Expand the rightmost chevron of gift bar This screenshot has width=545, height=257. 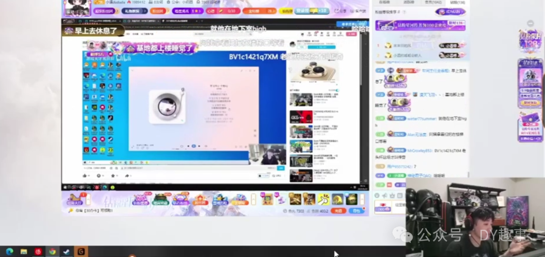[x=362, y=200]
